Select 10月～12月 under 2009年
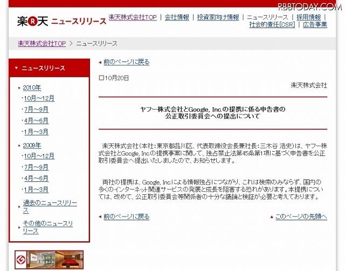The image size is (345, 271). (39, 156)
